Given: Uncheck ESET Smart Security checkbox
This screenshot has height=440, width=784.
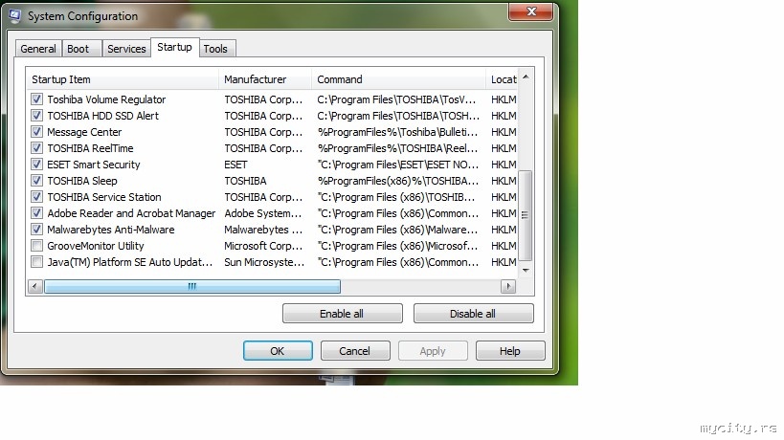Looking at the screenshot, I should [x=36, y=165].
